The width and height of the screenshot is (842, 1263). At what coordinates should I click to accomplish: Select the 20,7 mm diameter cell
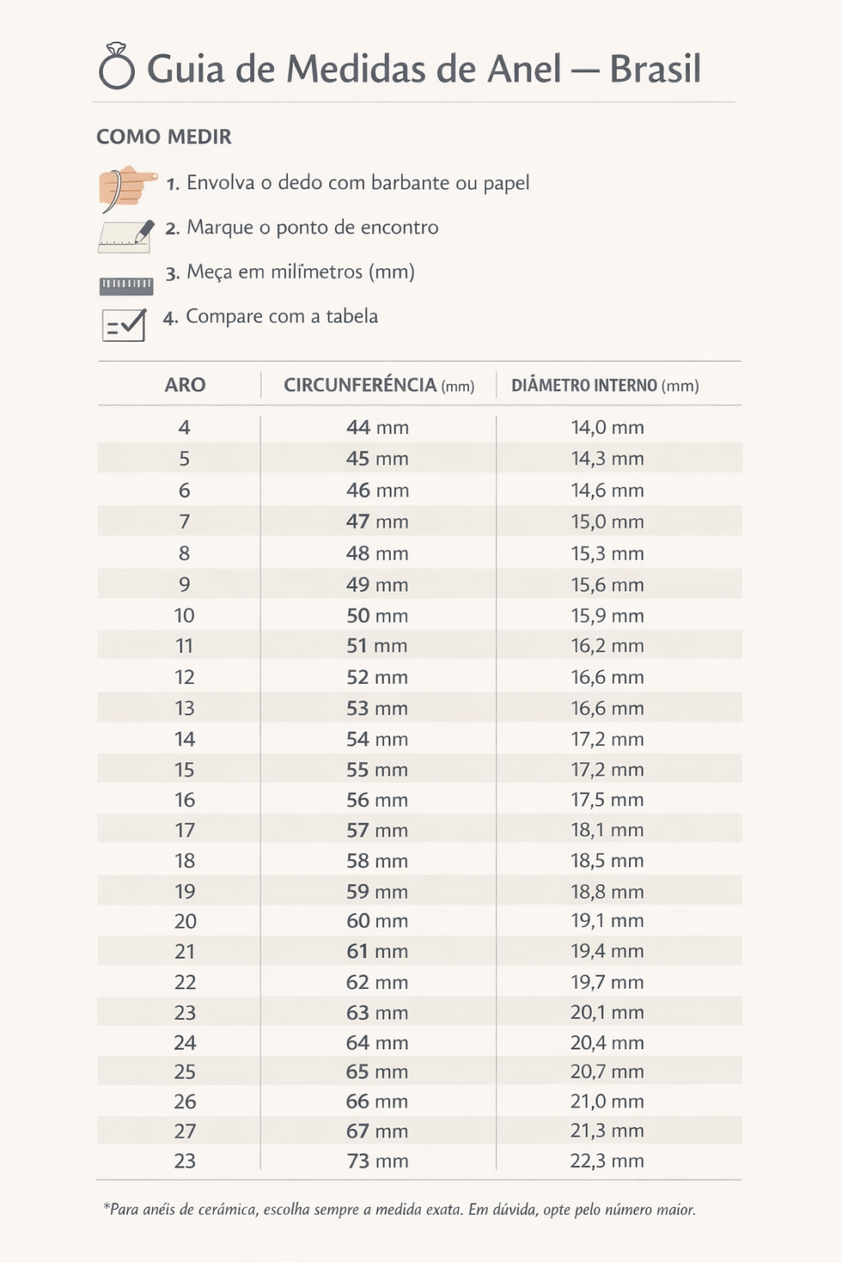(x=607, y=1071)
